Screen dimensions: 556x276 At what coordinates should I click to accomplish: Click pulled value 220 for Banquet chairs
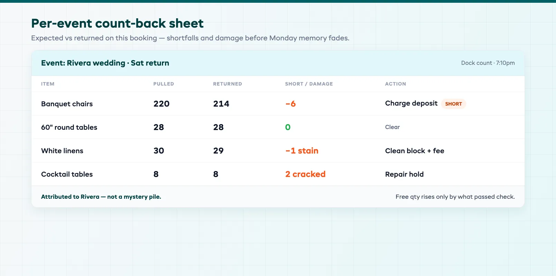(x=162, y=104)
